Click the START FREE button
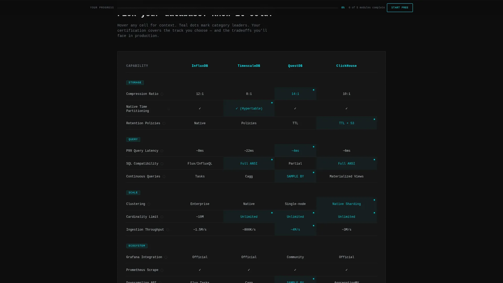 point(400,8)
